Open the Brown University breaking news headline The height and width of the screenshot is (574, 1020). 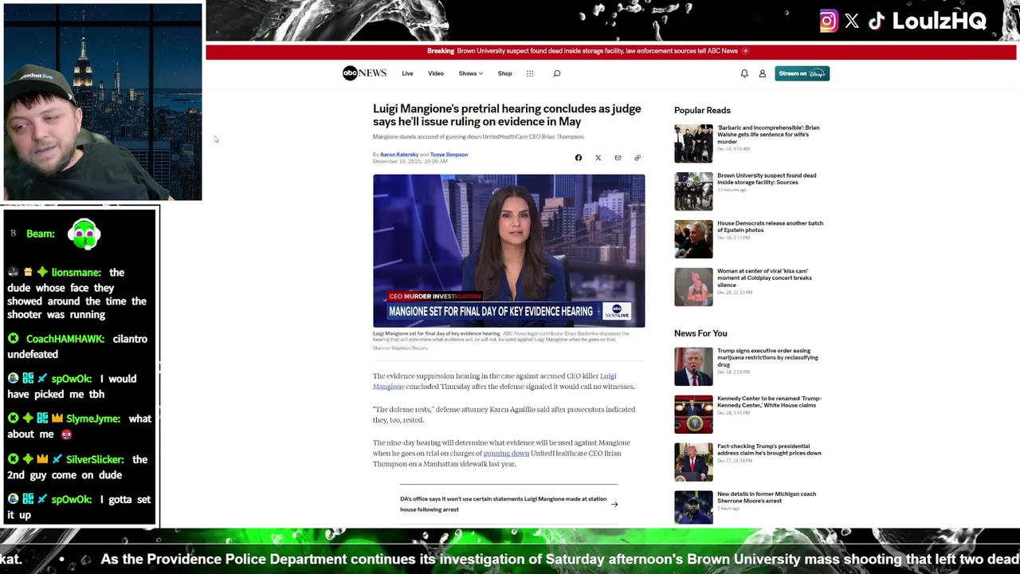598,51
